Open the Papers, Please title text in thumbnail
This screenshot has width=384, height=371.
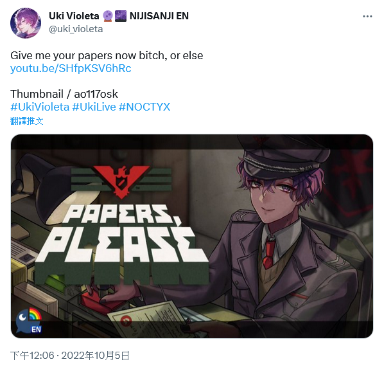[x=122, y=243]
